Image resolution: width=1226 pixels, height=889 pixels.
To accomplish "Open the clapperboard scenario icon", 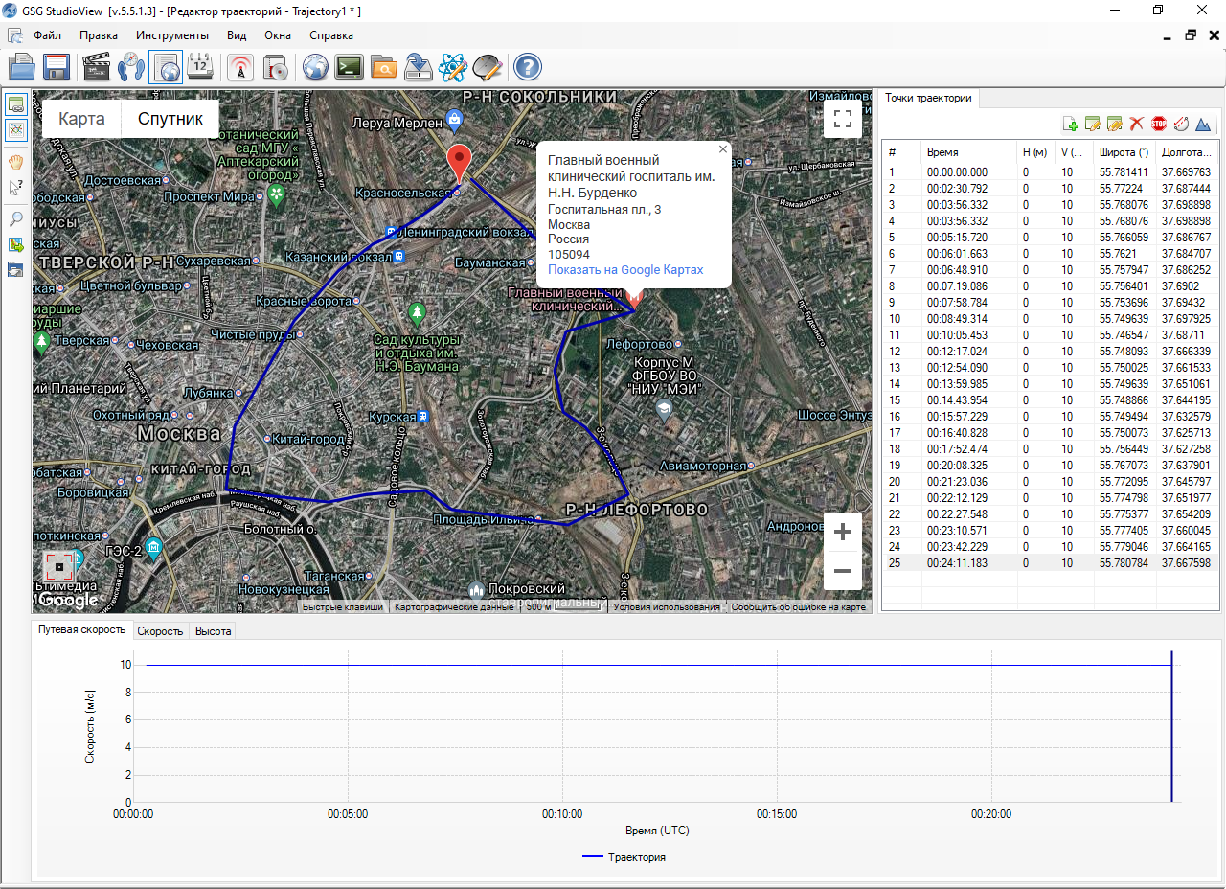I will [97, 67].
